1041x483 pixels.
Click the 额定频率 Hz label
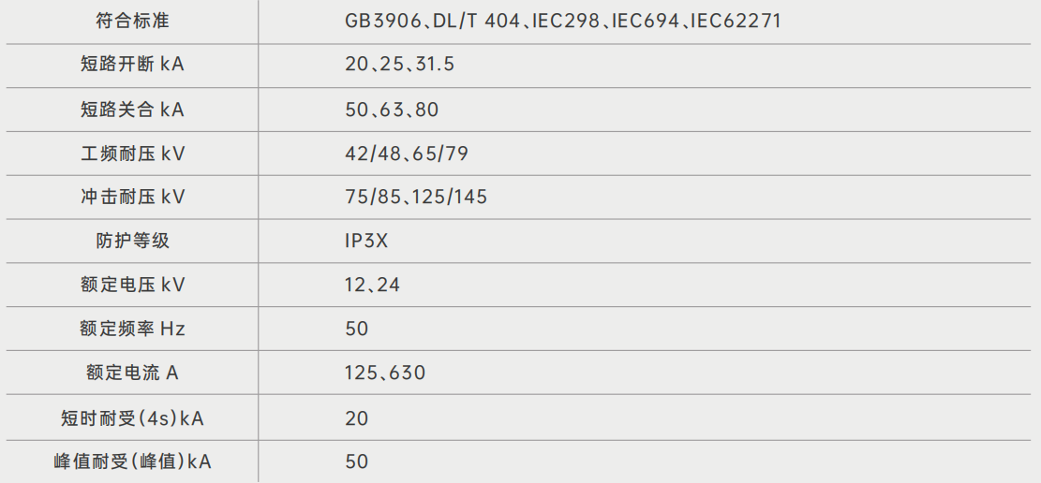132,329
